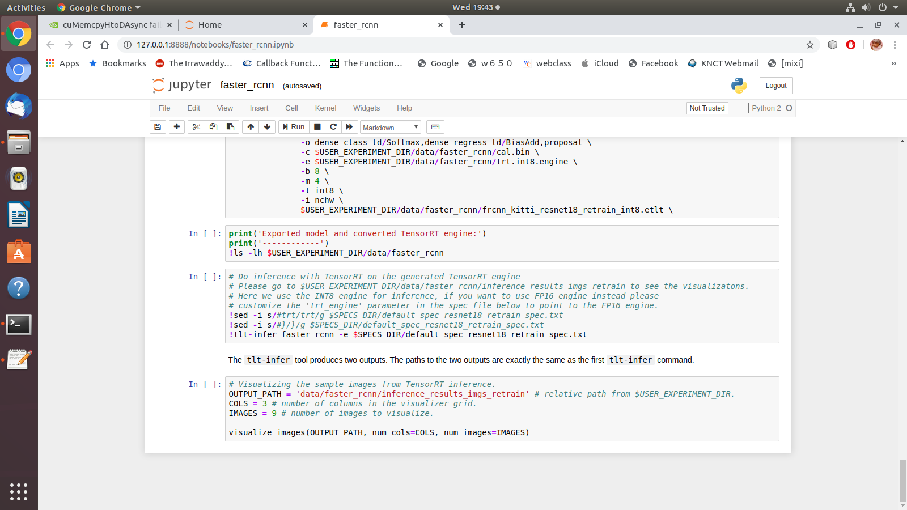
Task: Open Chrome's three-dot customize menu
Action: pyautogui.click(x=895, y=45)
